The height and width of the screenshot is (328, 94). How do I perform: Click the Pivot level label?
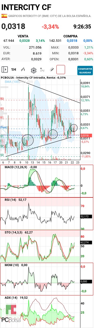pyautogui.click(x=3, y=127)
